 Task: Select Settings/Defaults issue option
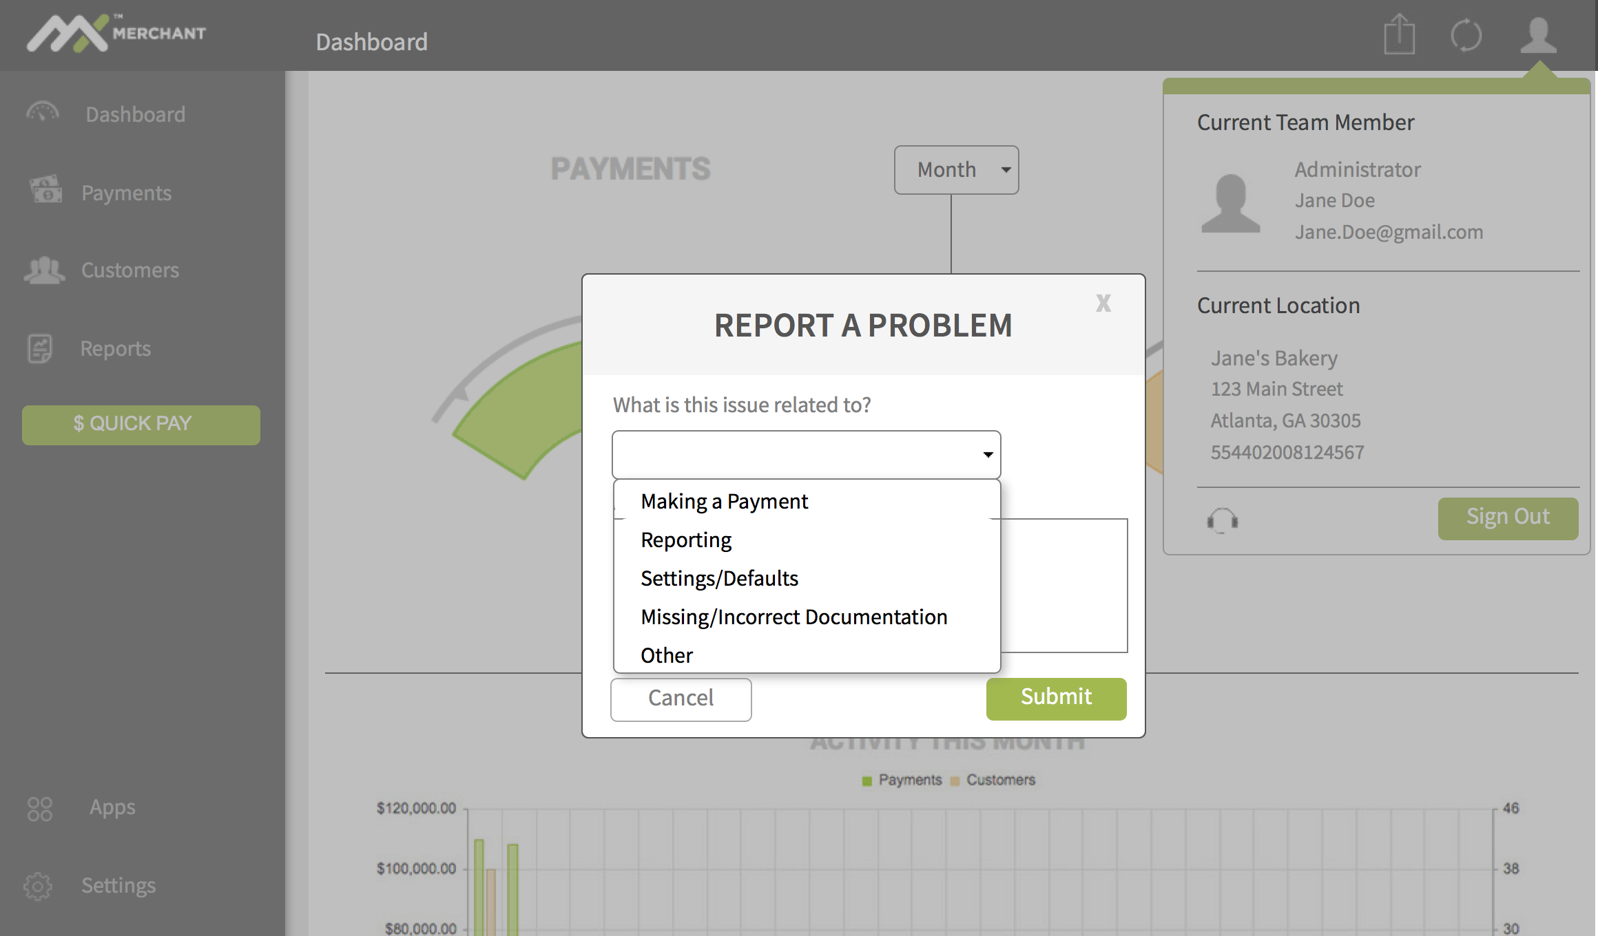click(x=719, y=578)
